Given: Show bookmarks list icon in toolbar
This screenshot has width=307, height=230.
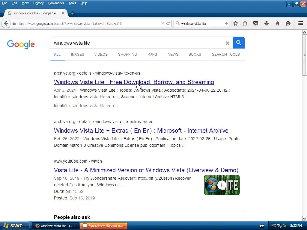Looking at the screenshot, I should 245,23.
